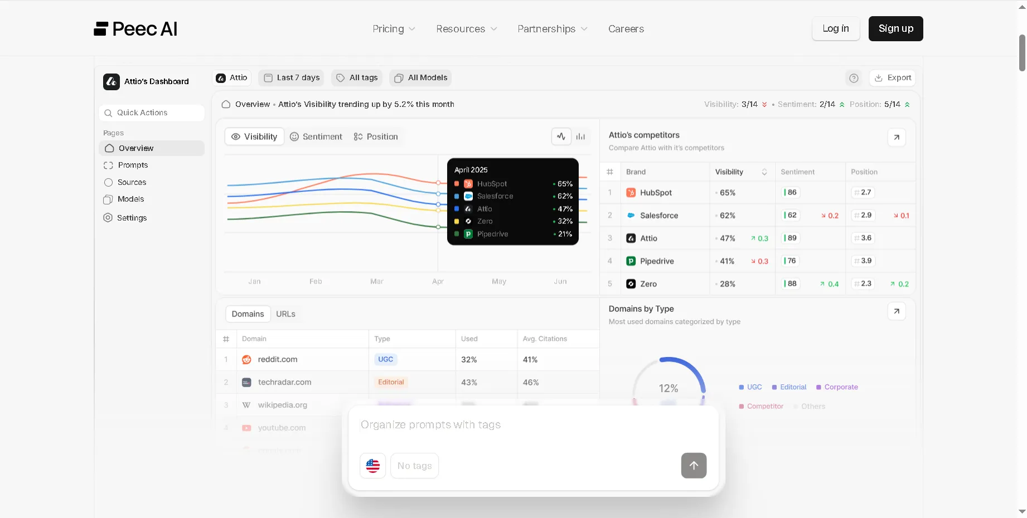The width and height of the screenshot is (1027, 518).
Task: Click the Peec AI logo
Action: [x=135, y=29]
